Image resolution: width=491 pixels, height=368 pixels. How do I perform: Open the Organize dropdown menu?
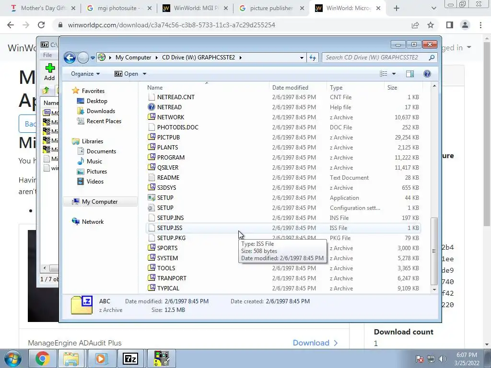[x=85, y=74]
